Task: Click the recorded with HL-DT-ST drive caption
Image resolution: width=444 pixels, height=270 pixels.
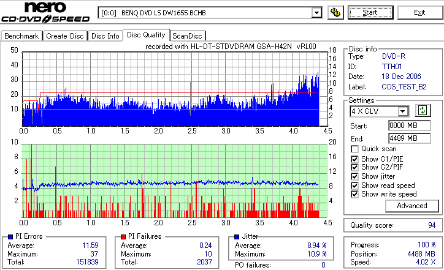Action: (x=231, y=47)
